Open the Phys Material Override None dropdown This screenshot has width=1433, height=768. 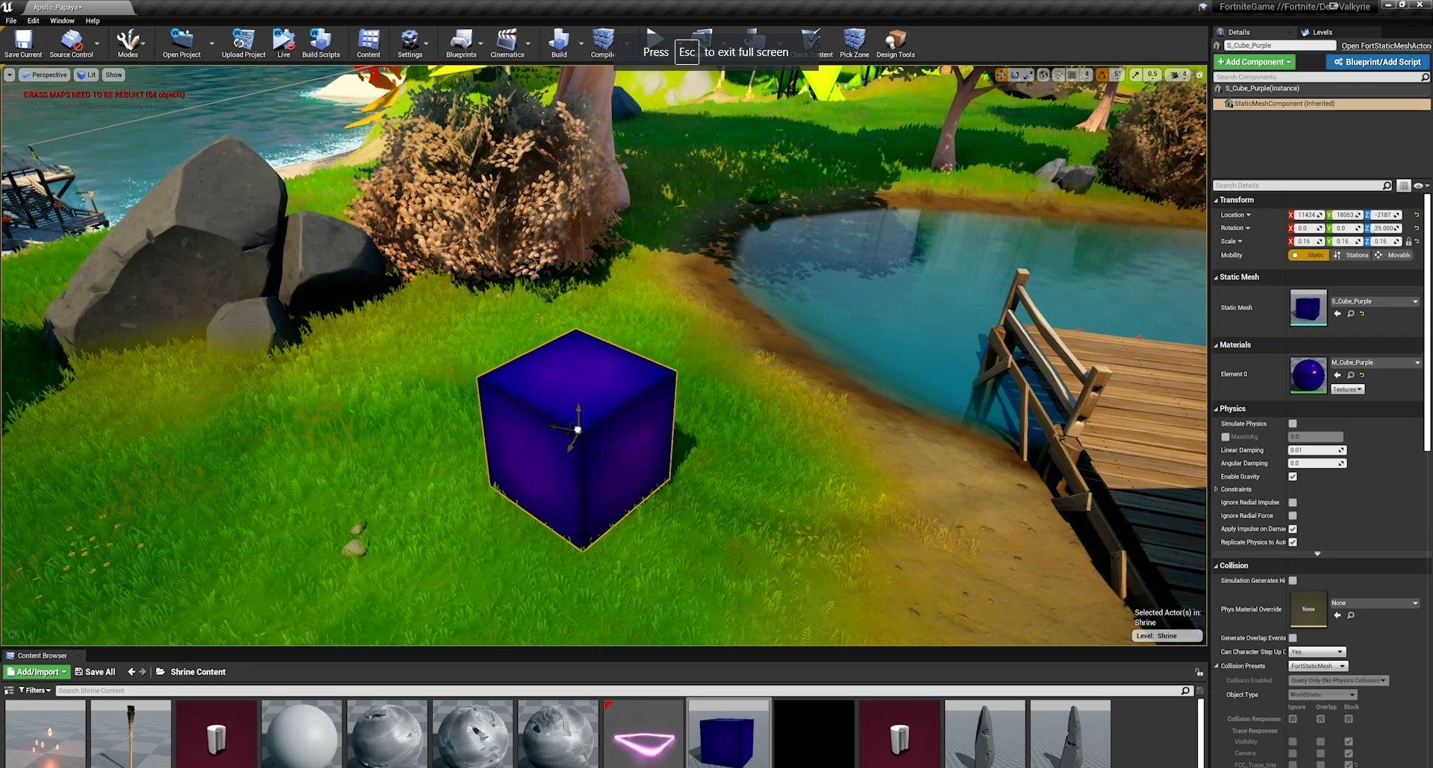pos(1375,603)
